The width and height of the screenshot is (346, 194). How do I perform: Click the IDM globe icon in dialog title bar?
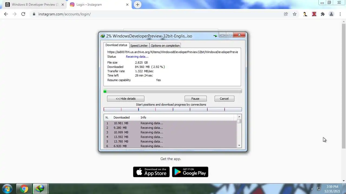103,36
